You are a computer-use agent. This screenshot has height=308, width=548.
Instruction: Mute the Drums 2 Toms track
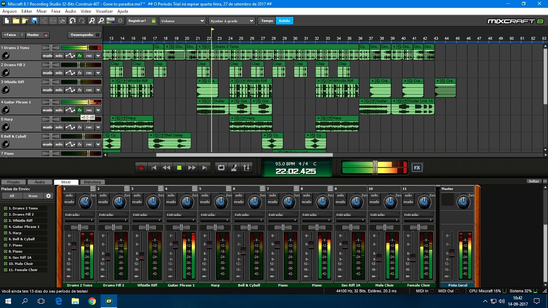47,56
